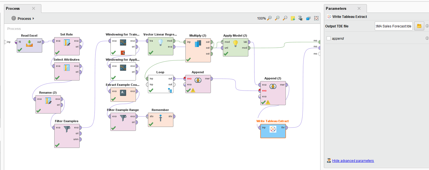Click the Write Tableau Extract operator
The height and width of the screenshot is (170, 429).
(273, 131)
